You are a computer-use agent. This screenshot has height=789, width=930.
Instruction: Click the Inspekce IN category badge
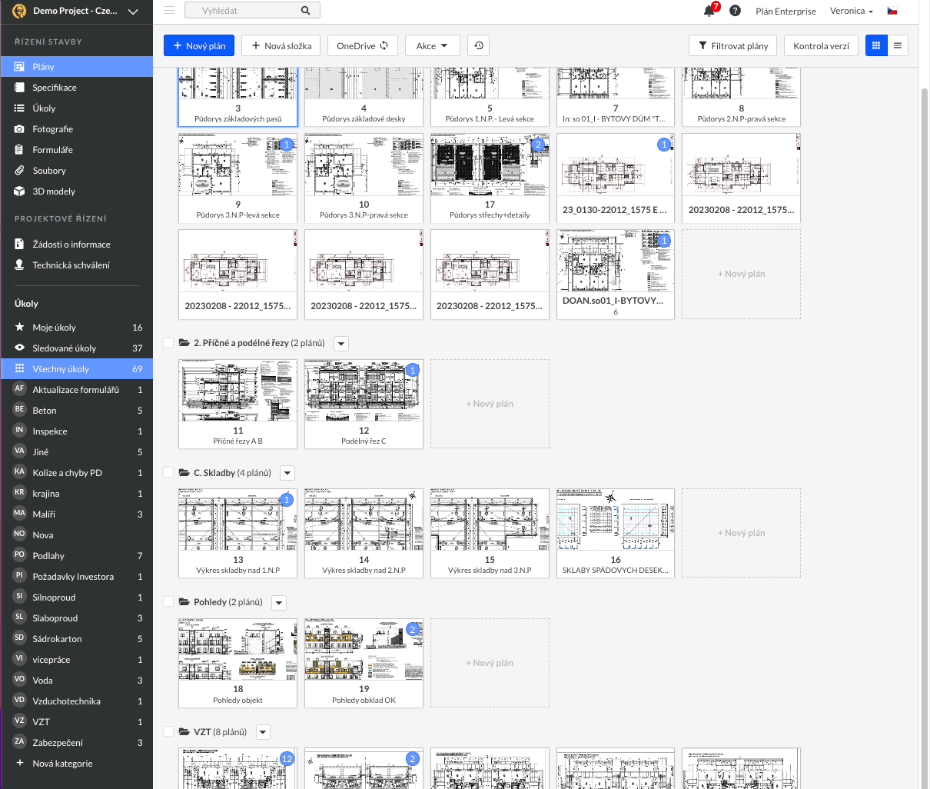19,430
